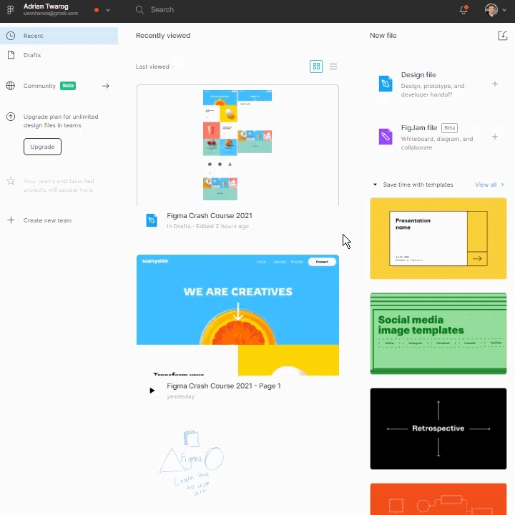Open the Retrospective template
Screen dimensions: 515x515
pyautogui.click(x=438, y=428)
